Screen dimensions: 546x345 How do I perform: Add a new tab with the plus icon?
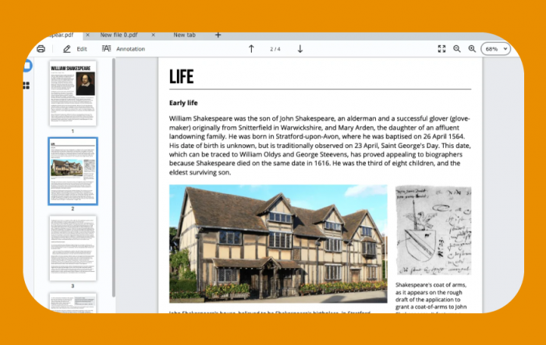(218, 35)
